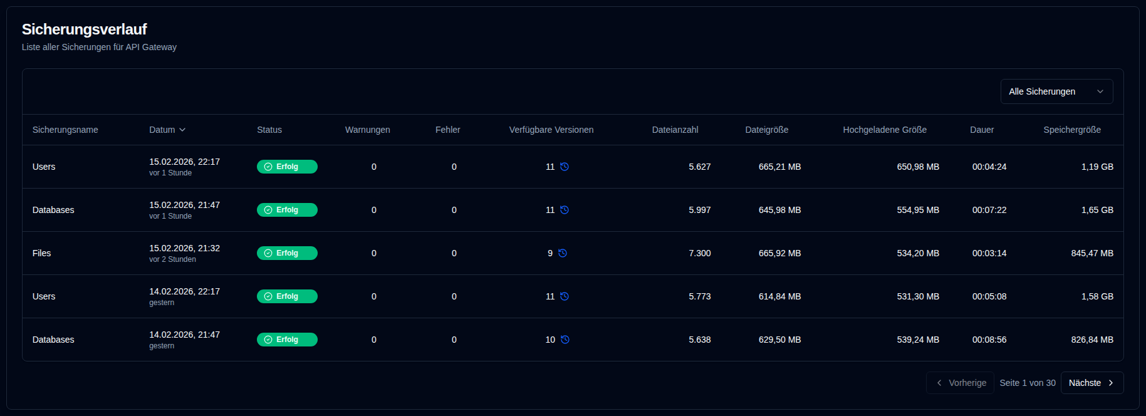Click the chevron beside Datum header
Viewport: 1146px width, 416px height.
[182, 130]
